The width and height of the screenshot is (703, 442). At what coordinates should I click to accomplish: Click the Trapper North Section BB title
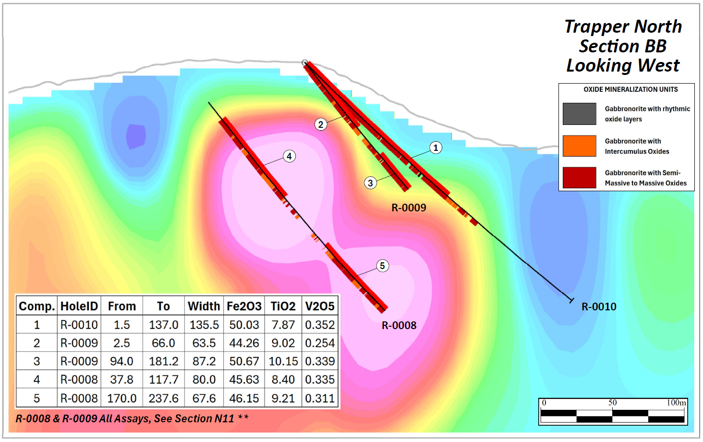(x=623, y=46)
